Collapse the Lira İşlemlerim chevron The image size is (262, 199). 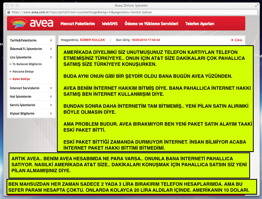[x=51, y=57]
